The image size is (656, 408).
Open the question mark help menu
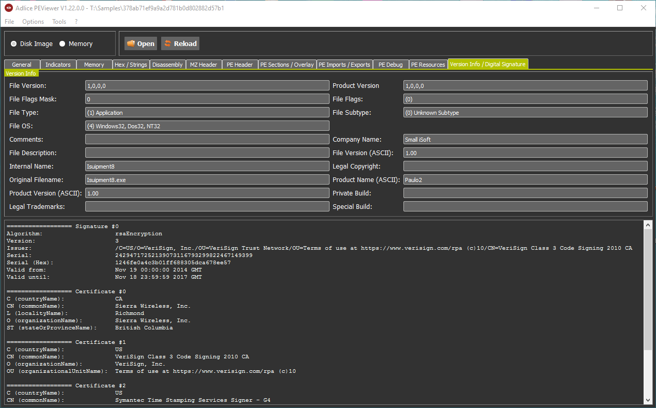point(76,22)
